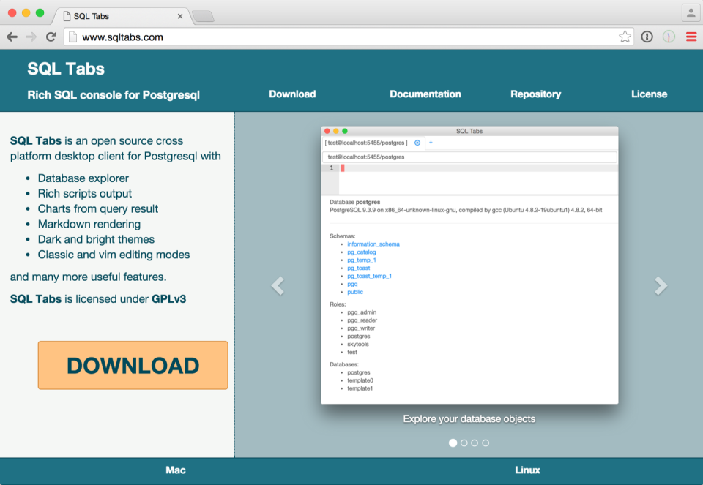Select the second carousel indicator dot

click(464, 443)
